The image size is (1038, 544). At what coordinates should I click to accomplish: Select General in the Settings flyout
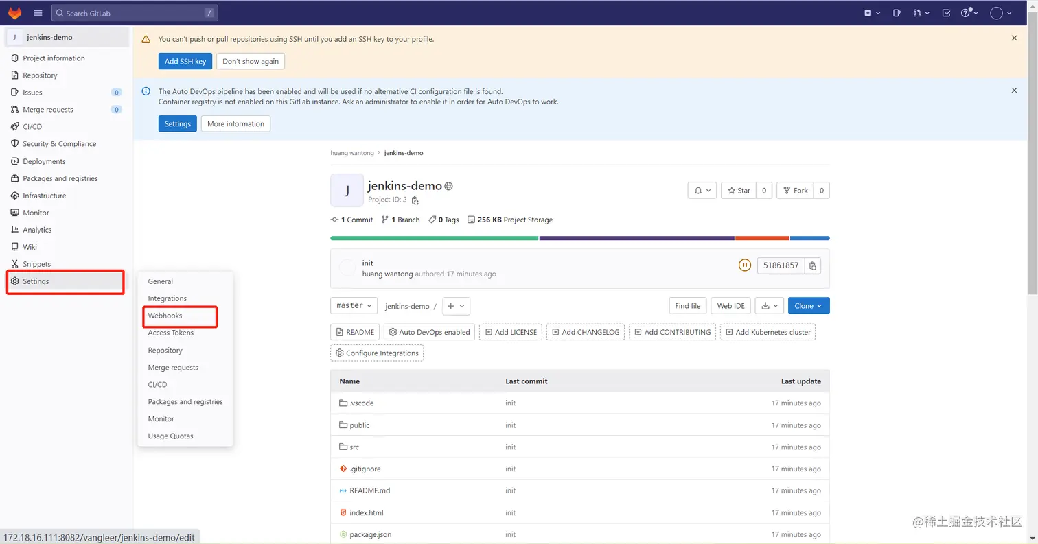coord(161,281)
